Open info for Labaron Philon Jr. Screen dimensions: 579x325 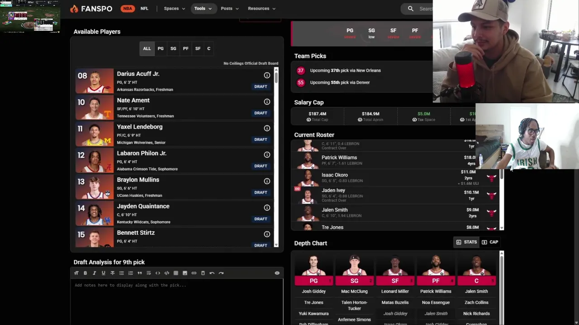pos(267,155)
